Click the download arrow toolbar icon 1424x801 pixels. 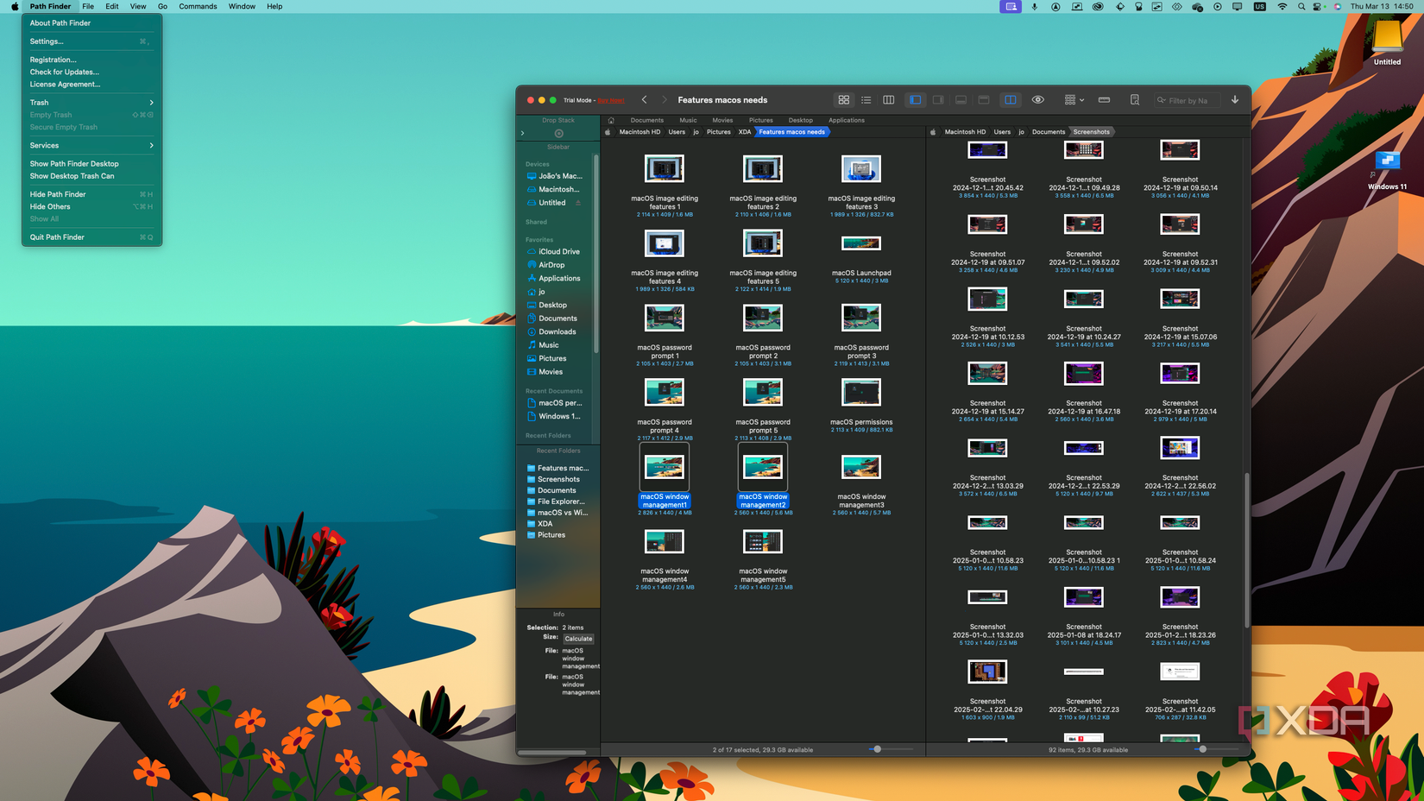click(x=1235, y=100)
